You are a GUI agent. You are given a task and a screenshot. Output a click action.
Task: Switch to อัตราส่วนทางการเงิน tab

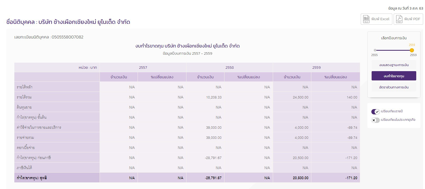pyautogui.click(x=394, y=87)
